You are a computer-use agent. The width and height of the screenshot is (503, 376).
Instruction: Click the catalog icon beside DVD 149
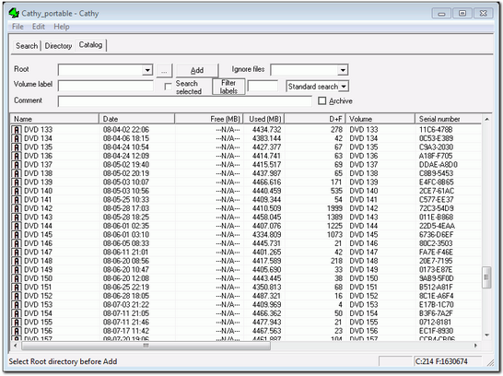click(17, 270)
